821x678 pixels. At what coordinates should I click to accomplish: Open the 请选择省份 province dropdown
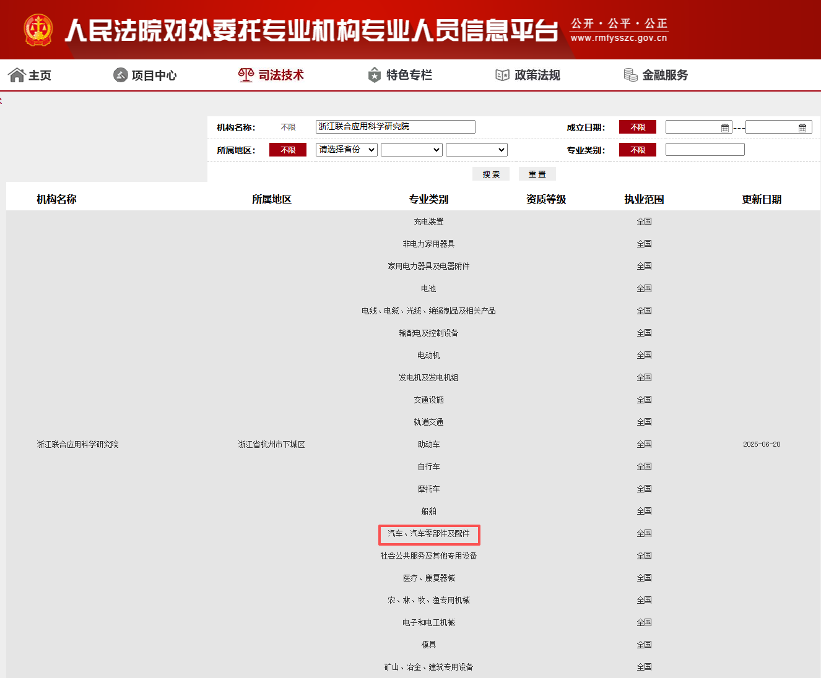click(346, 149)
